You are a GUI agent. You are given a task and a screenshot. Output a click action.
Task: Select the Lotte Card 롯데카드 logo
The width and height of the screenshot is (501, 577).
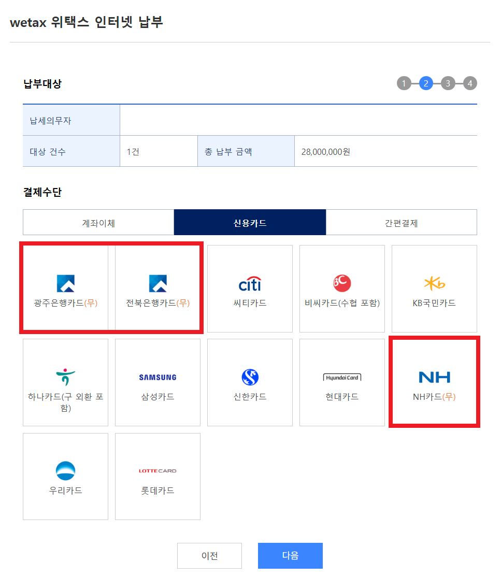[x=158, y=471]
